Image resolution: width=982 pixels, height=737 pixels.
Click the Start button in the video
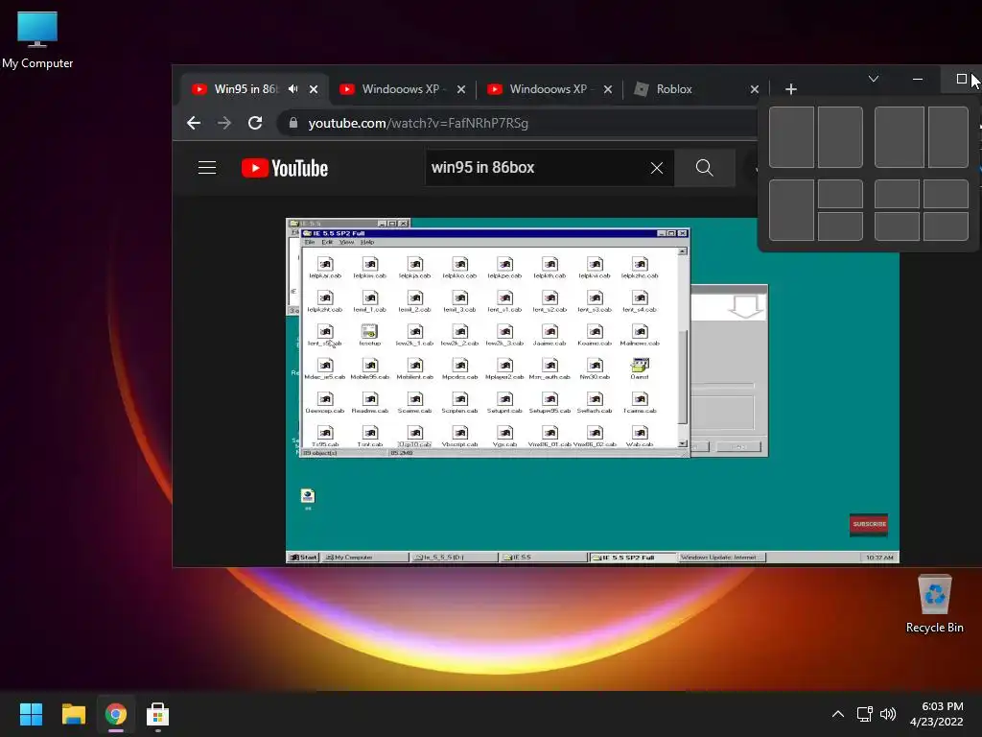pos(303,558)
